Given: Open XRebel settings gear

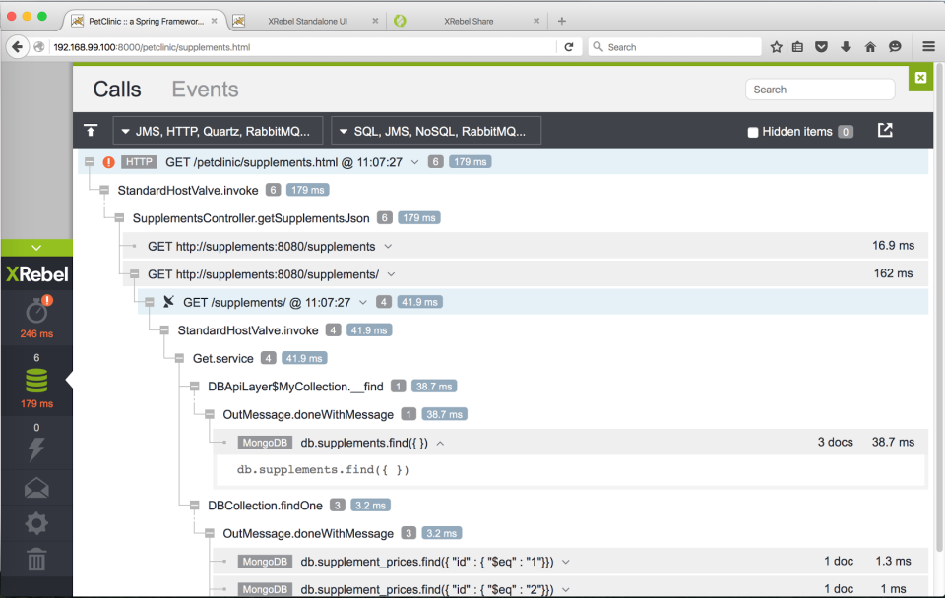Looking at the screenshot, I should pos(36,523).
